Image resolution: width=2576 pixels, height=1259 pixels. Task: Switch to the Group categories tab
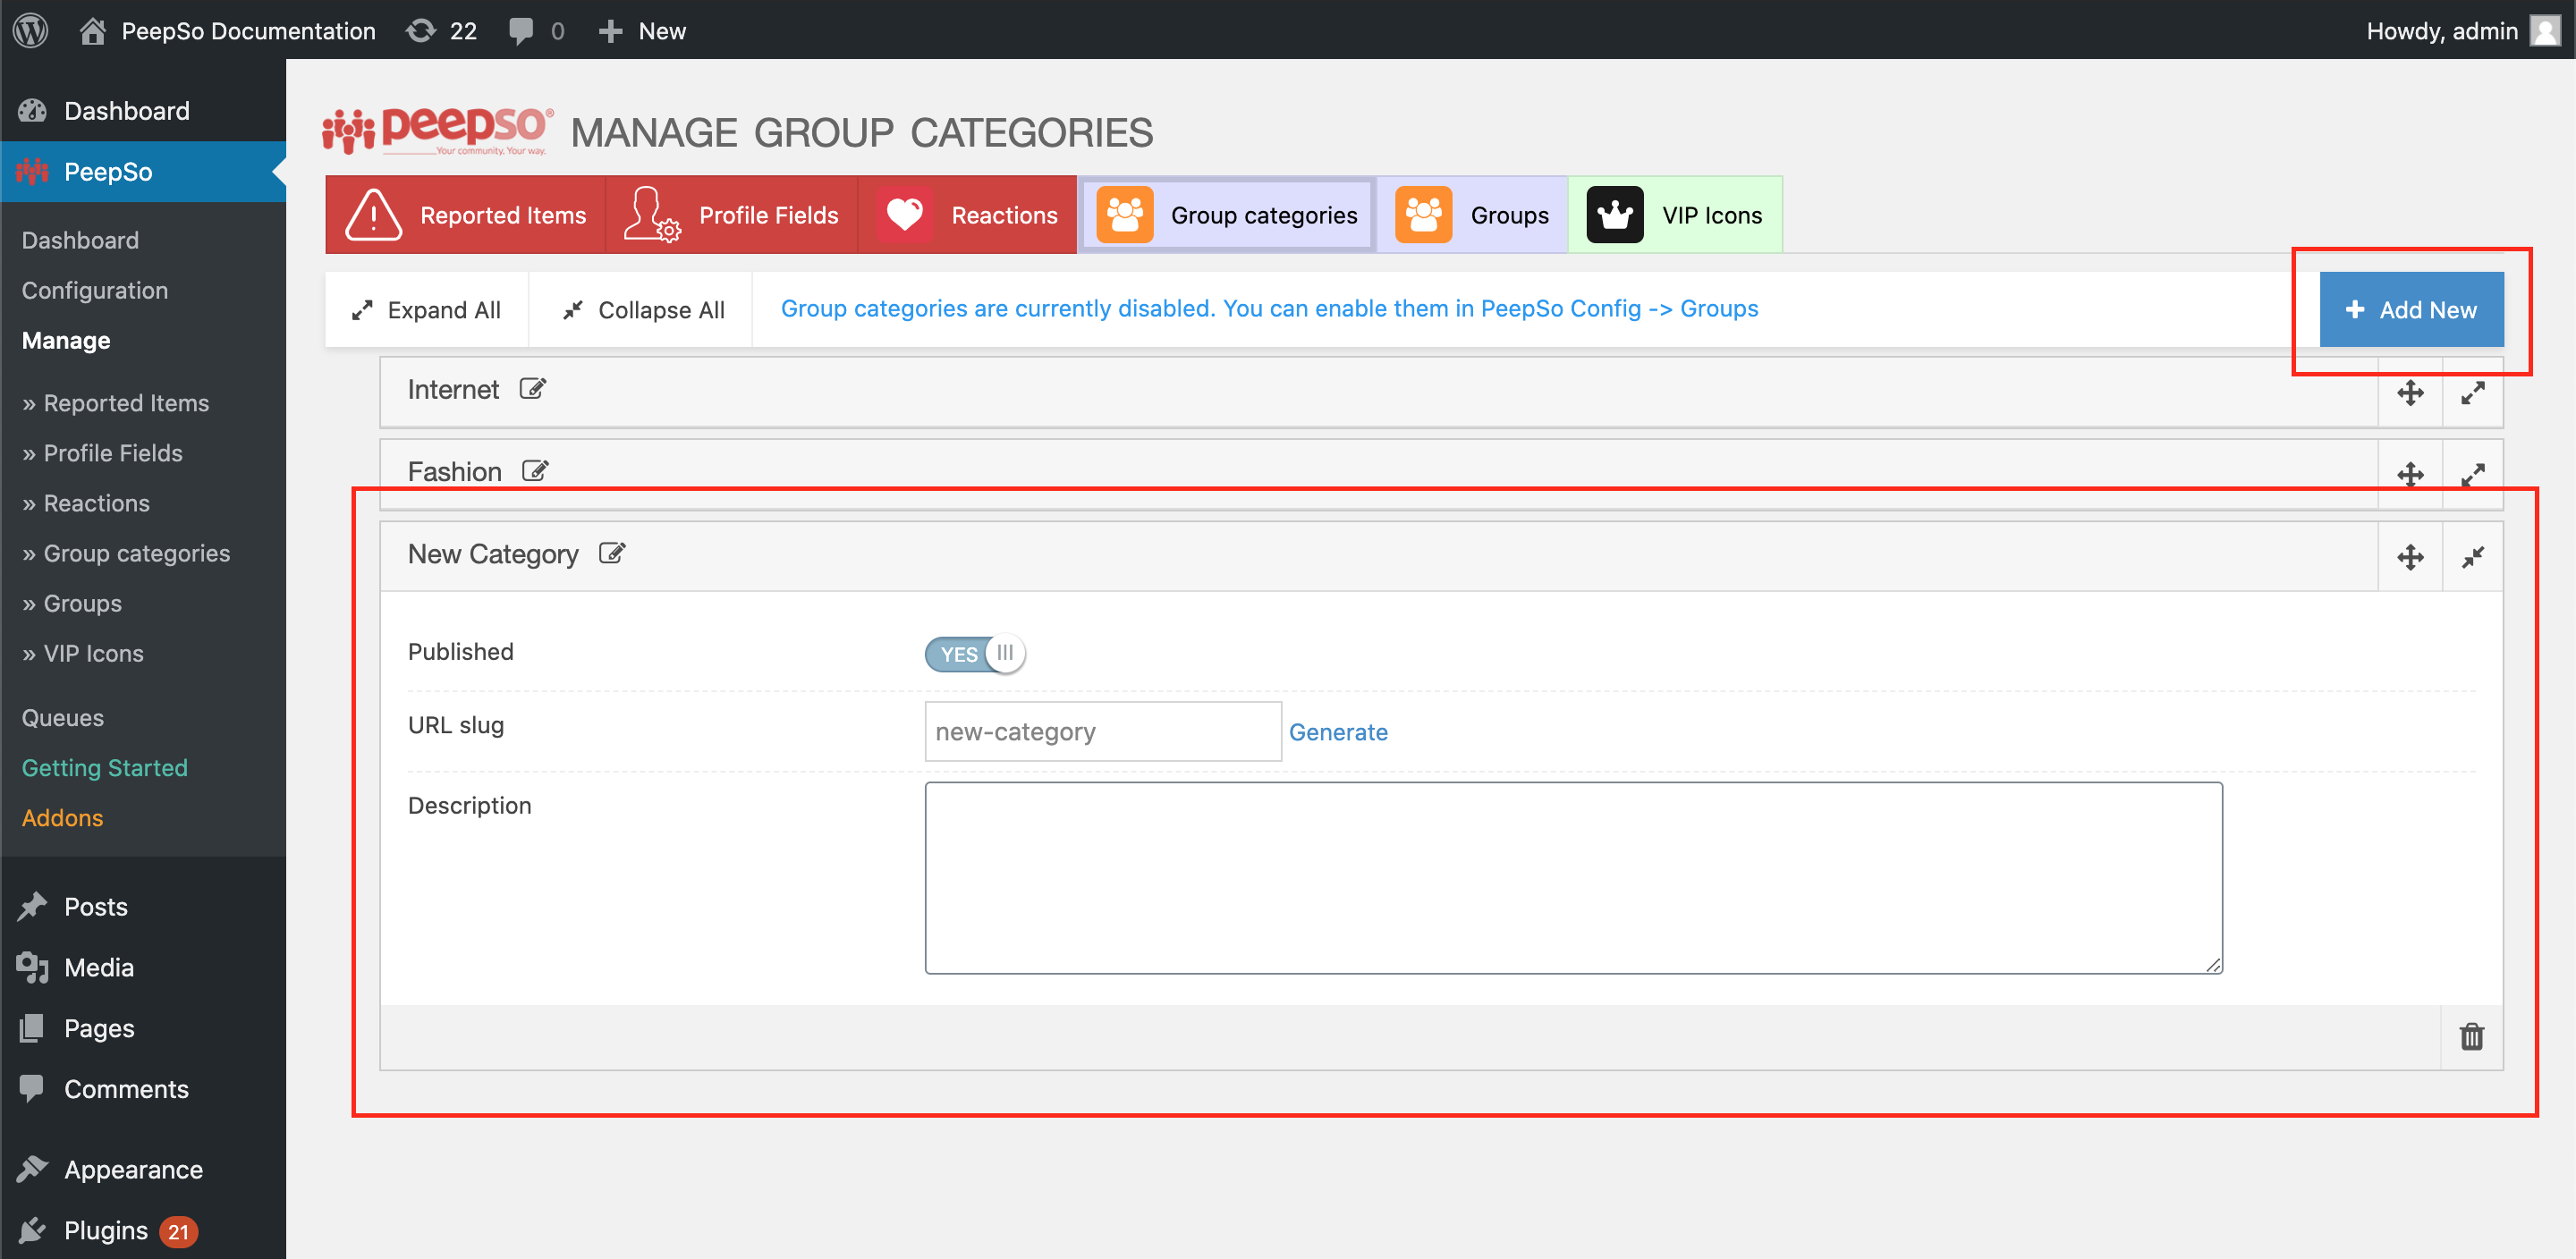pos(1227,214)
